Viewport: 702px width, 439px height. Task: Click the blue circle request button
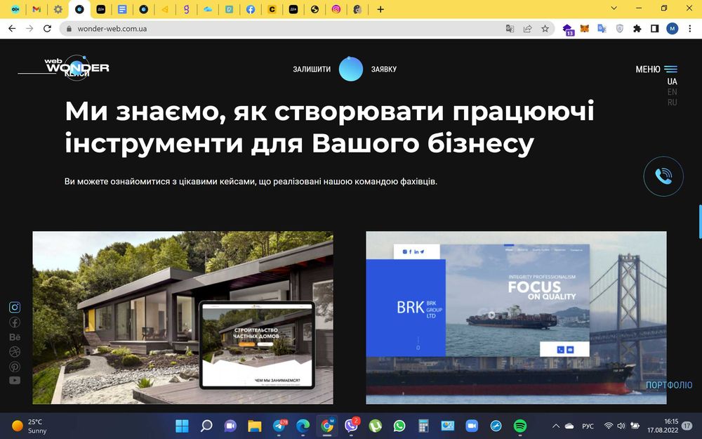coord(350,69)
